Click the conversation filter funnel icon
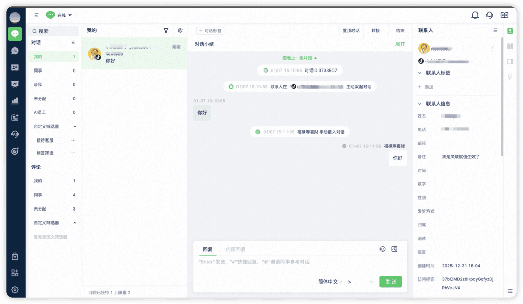This screenshot has height=304, width=523. (x=166, y=31)
